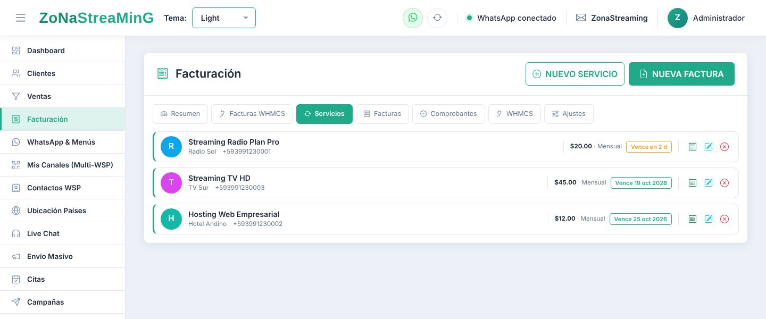Click the "Streaming TV HD" title
This screenshot has width=766, height=319.
(x=219, y=178)
